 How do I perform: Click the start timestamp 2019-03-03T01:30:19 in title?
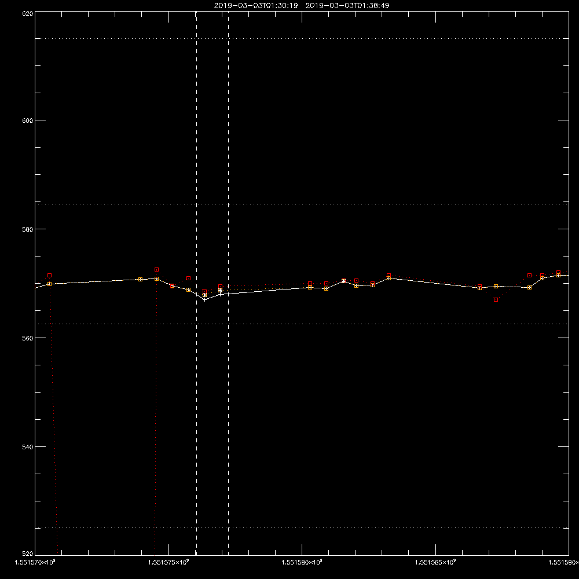(x=256, y=6)
